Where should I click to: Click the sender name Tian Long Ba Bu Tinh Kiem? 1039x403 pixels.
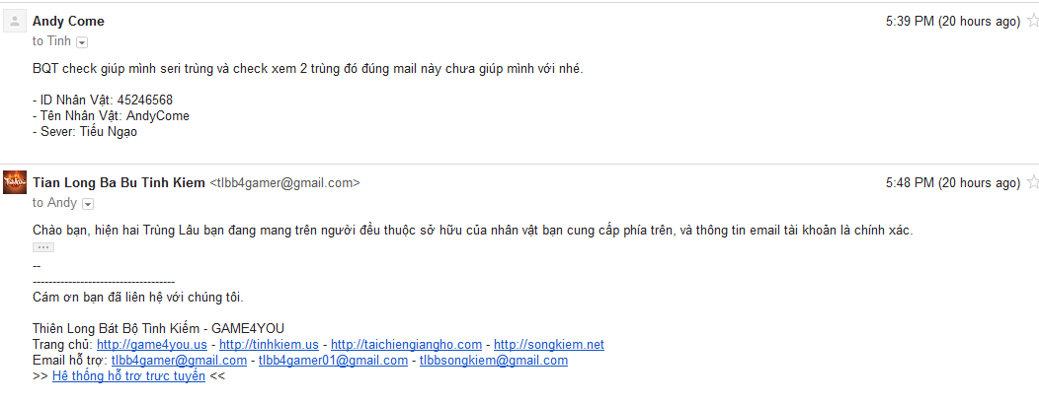(x=119, y=182)
